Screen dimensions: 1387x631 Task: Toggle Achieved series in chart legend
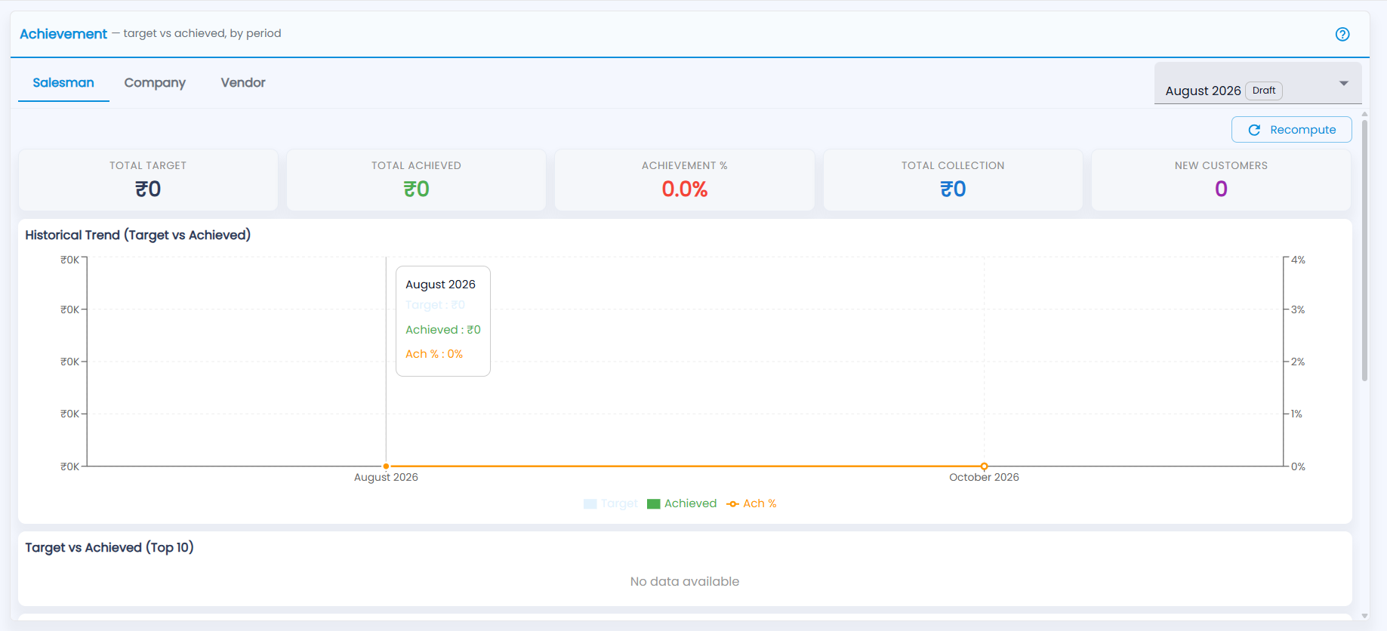coord(682,503)
